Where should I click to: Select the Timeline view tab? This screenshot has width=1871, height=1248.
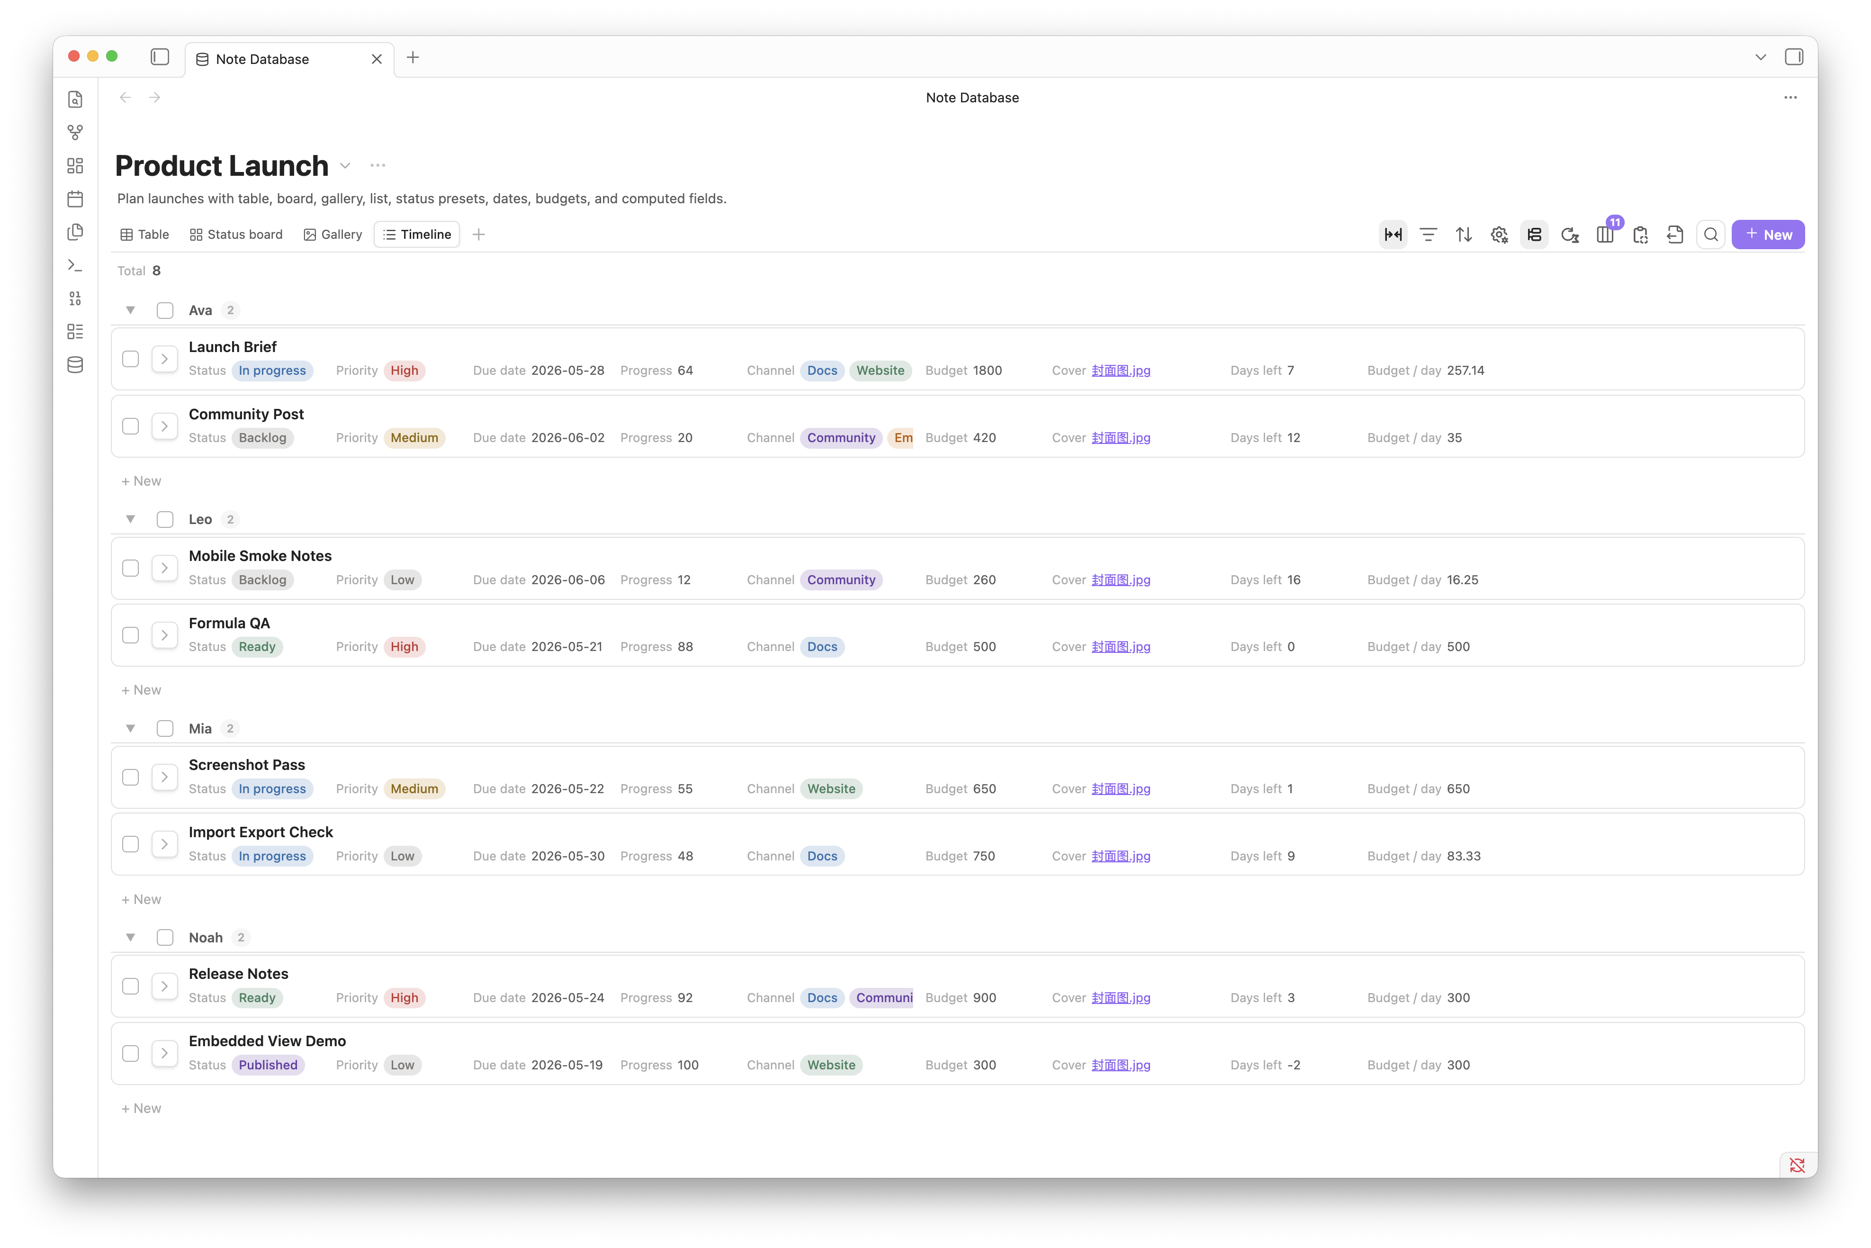click(417, 235)
